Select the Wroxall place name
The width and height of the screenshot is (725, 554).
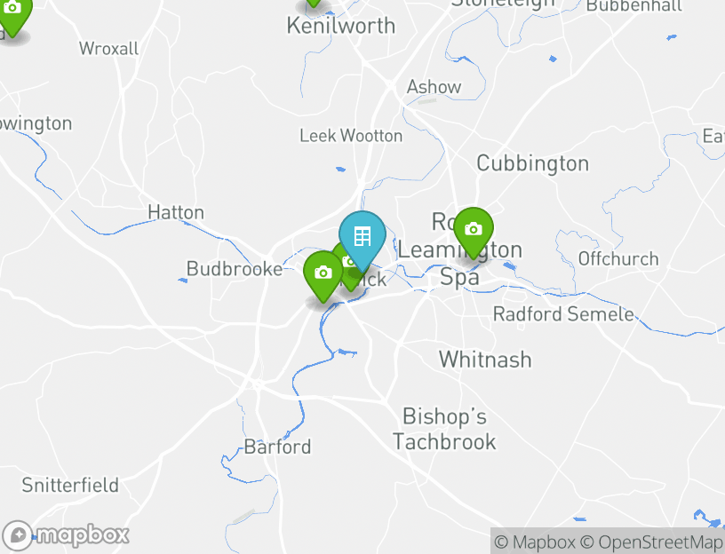click(x=109, y=49)
